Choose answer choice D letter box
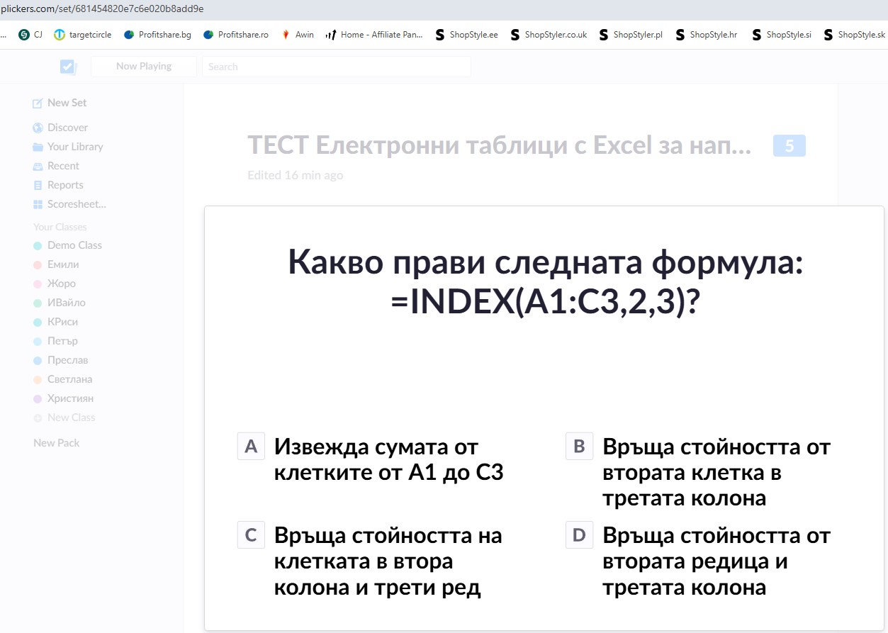The image size is (888, 633). pyautogui.click(x=579, y=535)
